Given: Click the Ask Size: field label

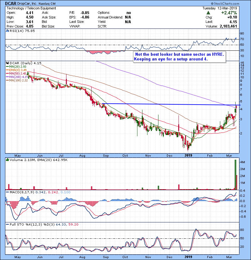Looking at the screenshot, I should coord(49,17).
